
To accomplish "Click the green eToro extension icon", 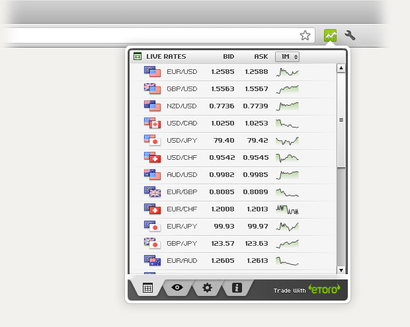I will click(x=330, y=35).
